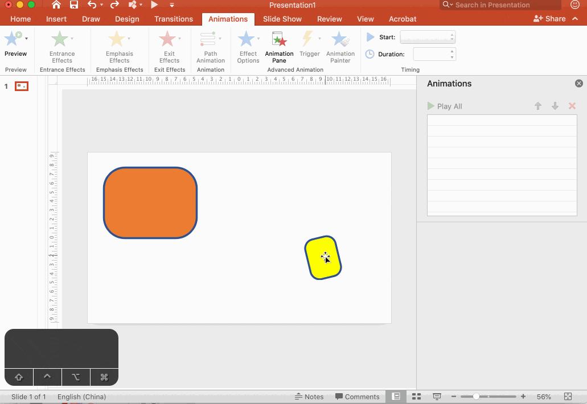Click the Home icon in title bar
This screenshot has height=404, width=587.
point(56,5)
